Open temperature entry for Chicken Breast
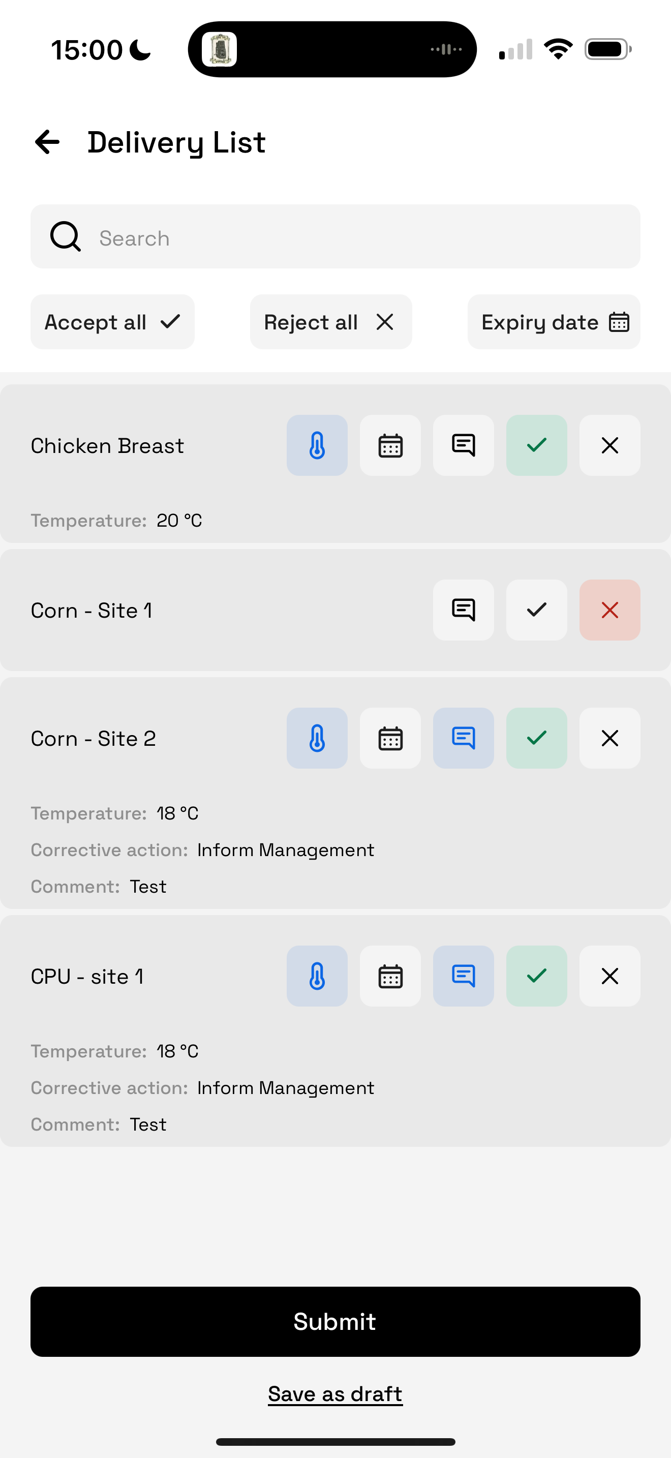Image resolution: width=671 pixels, height=1458 pixels. pyautogui.click(x=317, y=445)
